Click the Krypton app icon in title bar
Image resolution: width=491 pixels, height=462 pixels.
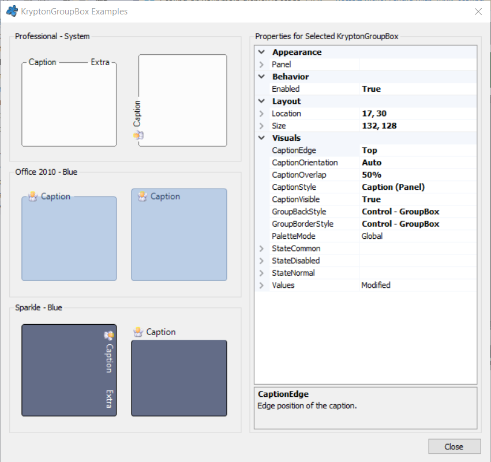tap(12, 12)
